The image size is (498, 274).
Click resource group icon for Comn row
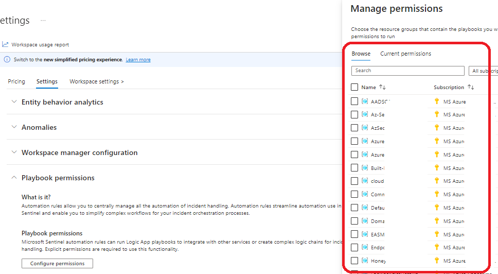pyautogui.click(x=365, y=194)
